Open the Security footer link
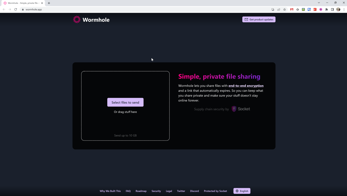347x196 pixels. 156,191
